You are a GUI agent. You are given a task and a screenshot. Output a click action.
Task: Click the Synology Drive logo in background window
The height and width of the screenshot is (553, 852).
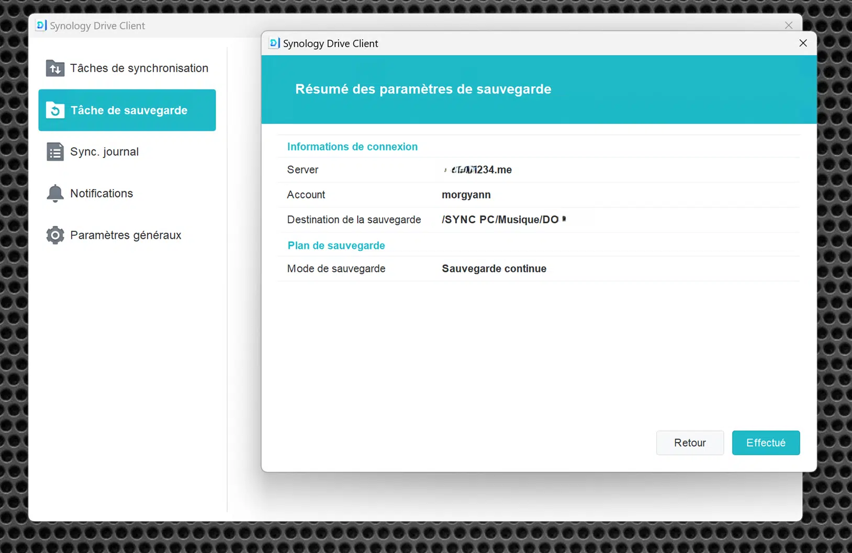(x=41, y=25)
